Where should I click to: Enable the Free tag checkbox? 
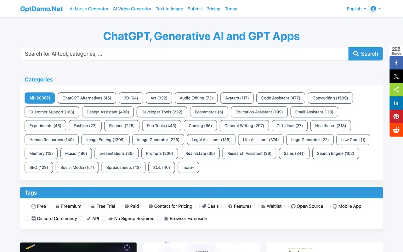click(x=27, y=206)
